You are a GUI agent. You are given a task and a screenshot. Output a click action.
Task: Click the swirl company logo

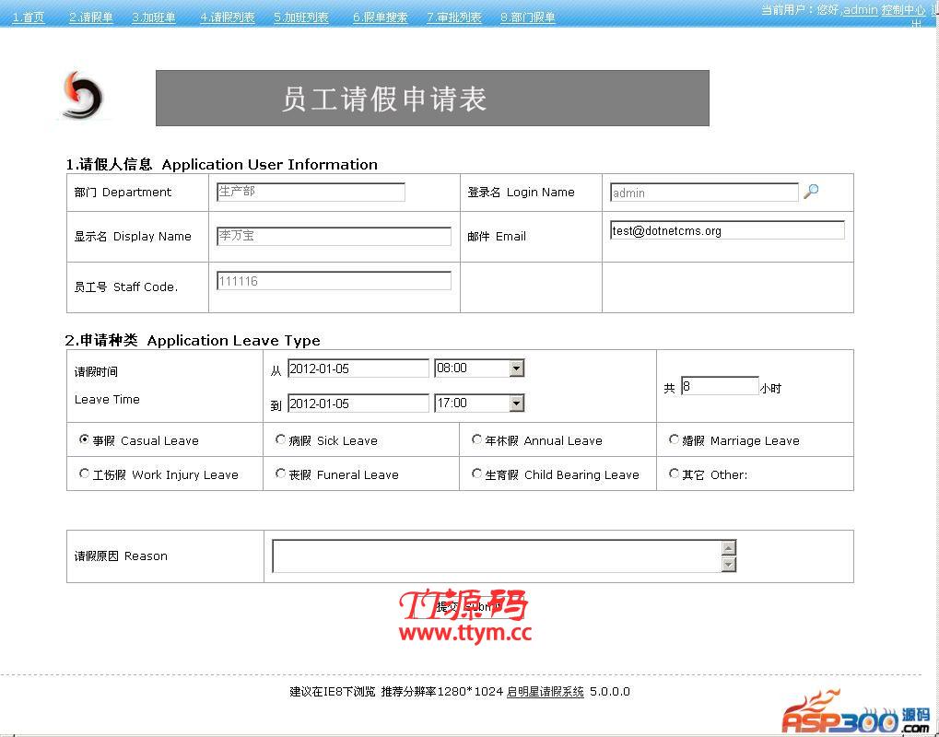[x=83, y=95]
